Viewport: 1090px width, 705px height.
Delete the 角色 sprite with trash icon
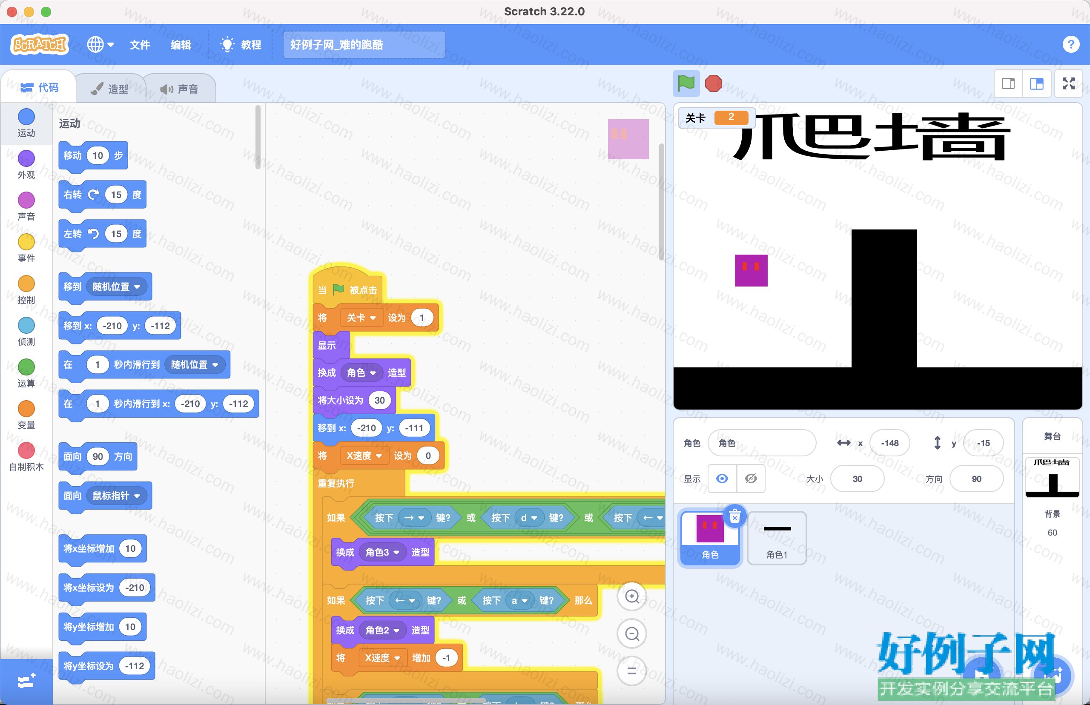point(734,516)
